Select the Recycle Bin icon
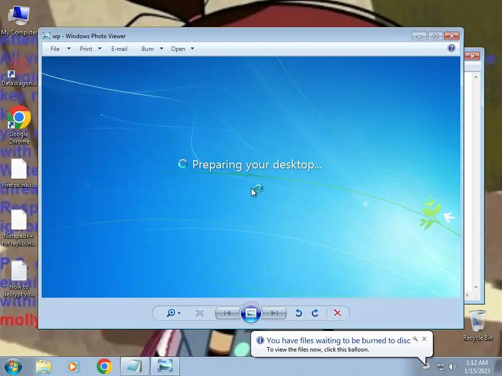The width and height of the screenshot is (502, 376). (477, 325)
